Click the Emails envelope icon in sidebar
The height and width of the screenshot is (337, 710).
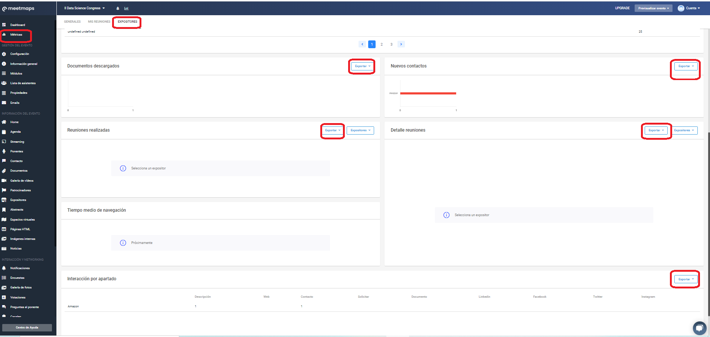click(4, 103)
